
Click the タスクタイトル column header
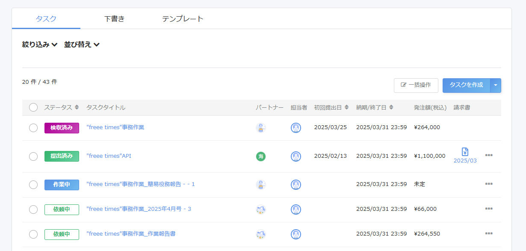point(106,107)
